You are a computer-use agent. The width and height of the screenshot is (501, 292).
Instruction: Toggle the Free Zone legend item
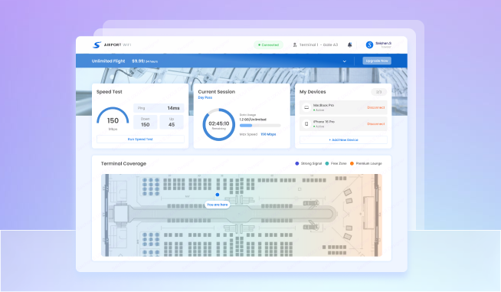coord(336,163)
